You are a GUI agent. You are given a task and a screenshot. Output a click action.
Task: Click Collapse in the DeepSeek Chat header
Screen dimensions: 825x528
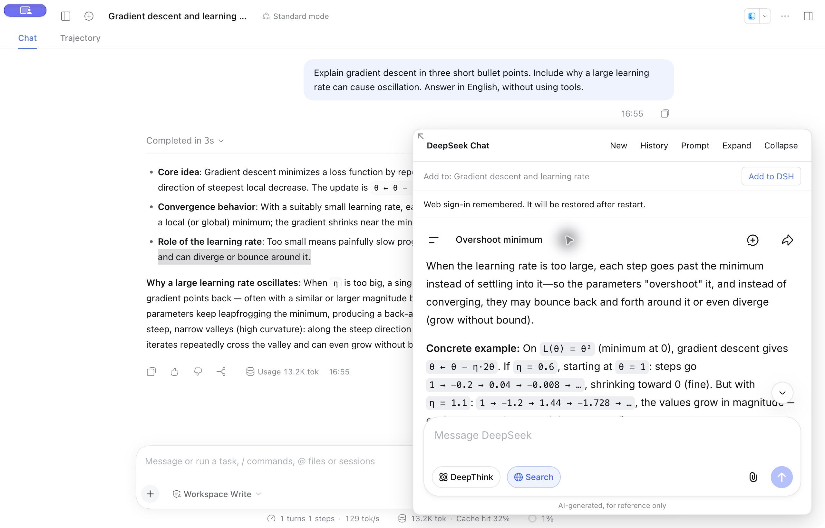[x=781, y=146]
